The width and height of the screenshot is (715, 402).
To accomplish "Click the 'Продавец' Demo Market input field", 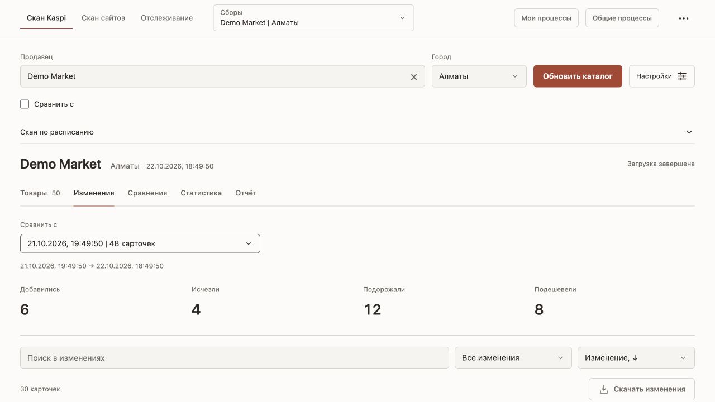I will (x=222, y=76).
